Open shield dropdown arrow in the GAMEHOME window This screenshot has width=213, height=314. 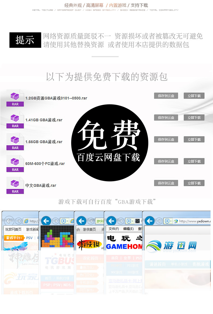(132, 221)
